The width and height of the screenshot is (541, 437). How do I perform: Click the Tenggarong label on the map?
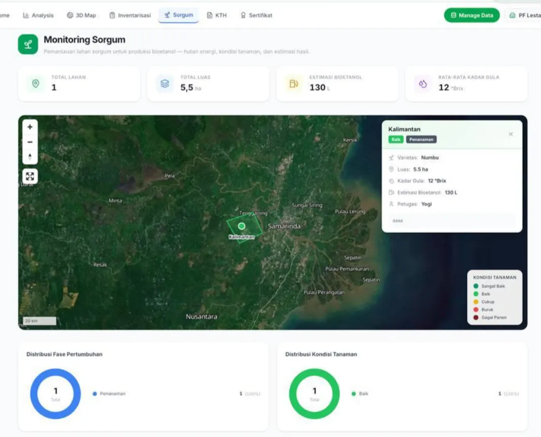(254, 213)
